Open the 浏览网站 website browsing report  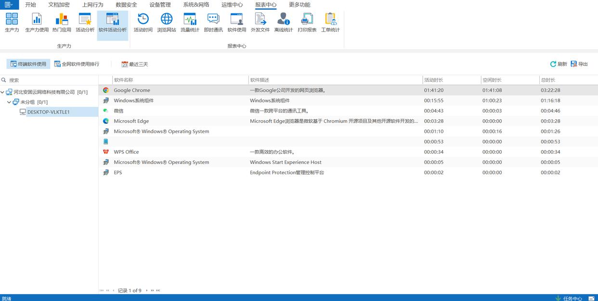pos(167,23)
